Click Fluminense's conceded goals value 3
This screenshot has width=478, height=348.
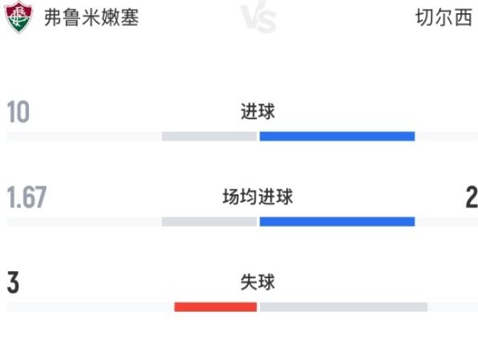coord(13,283)
